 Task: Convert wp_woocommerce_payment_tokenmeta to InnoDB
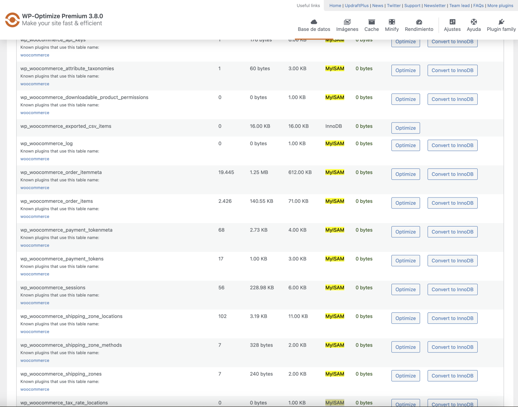[452, 232]
